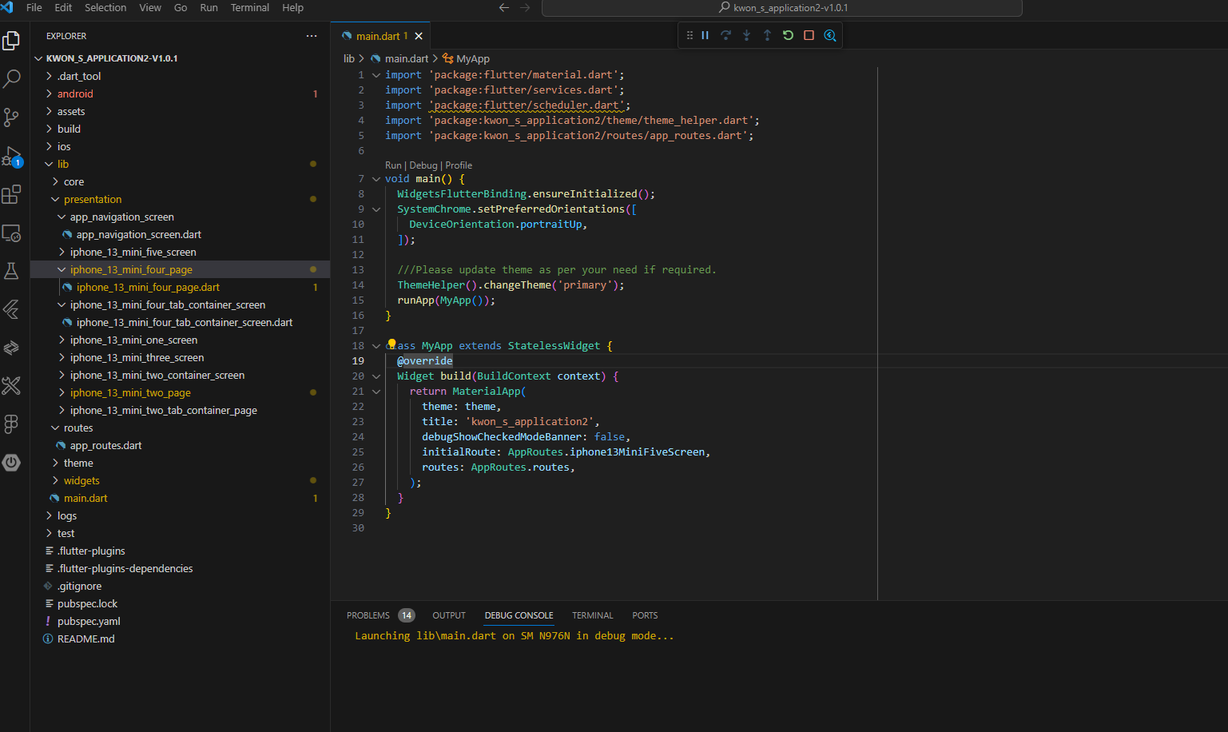Open the Selection menu
This screenshot has height=732, width=1228.
coord(105,7)
